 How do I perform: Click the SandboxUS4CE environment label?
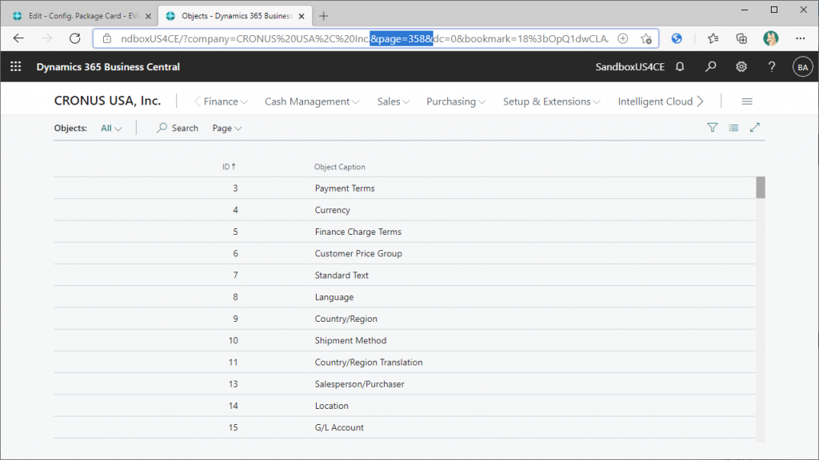630,67
